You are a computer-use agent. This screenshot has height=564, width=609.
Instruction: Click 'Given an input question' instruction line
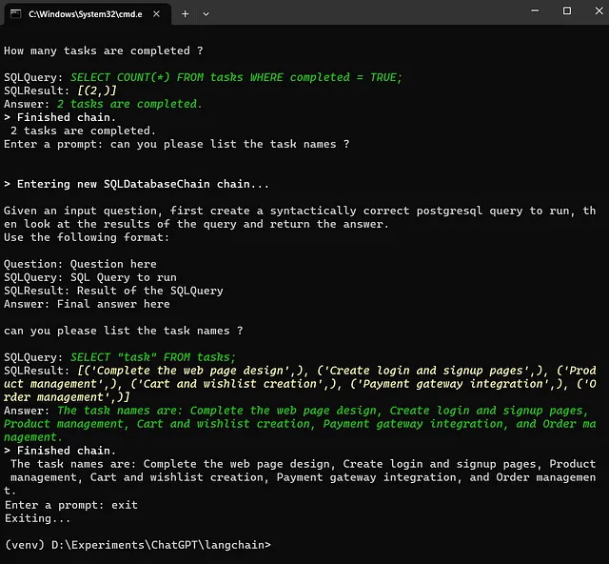coord(300,217)
